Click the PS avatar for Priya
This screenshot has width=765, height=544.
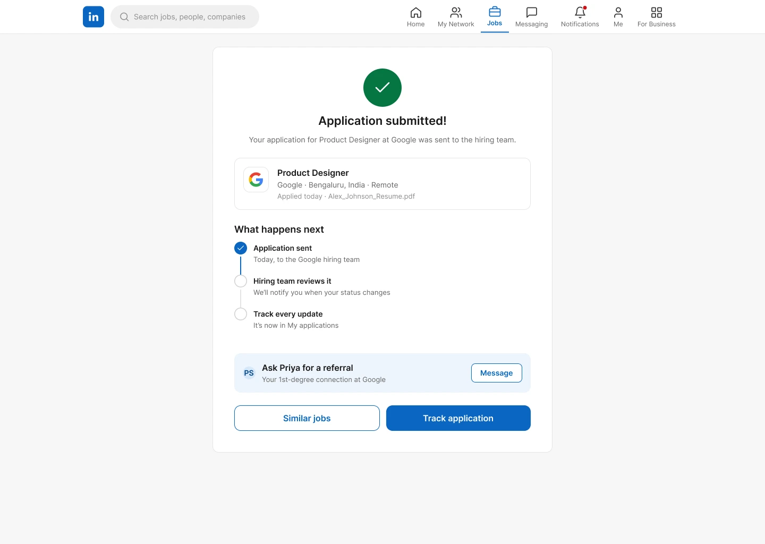click(249, 373)
